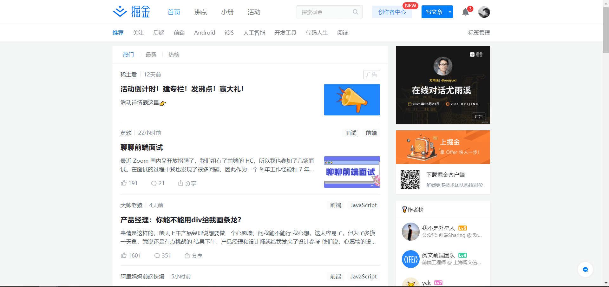Open the 在线对话尤雨溪 ad banner

[443, 85]
